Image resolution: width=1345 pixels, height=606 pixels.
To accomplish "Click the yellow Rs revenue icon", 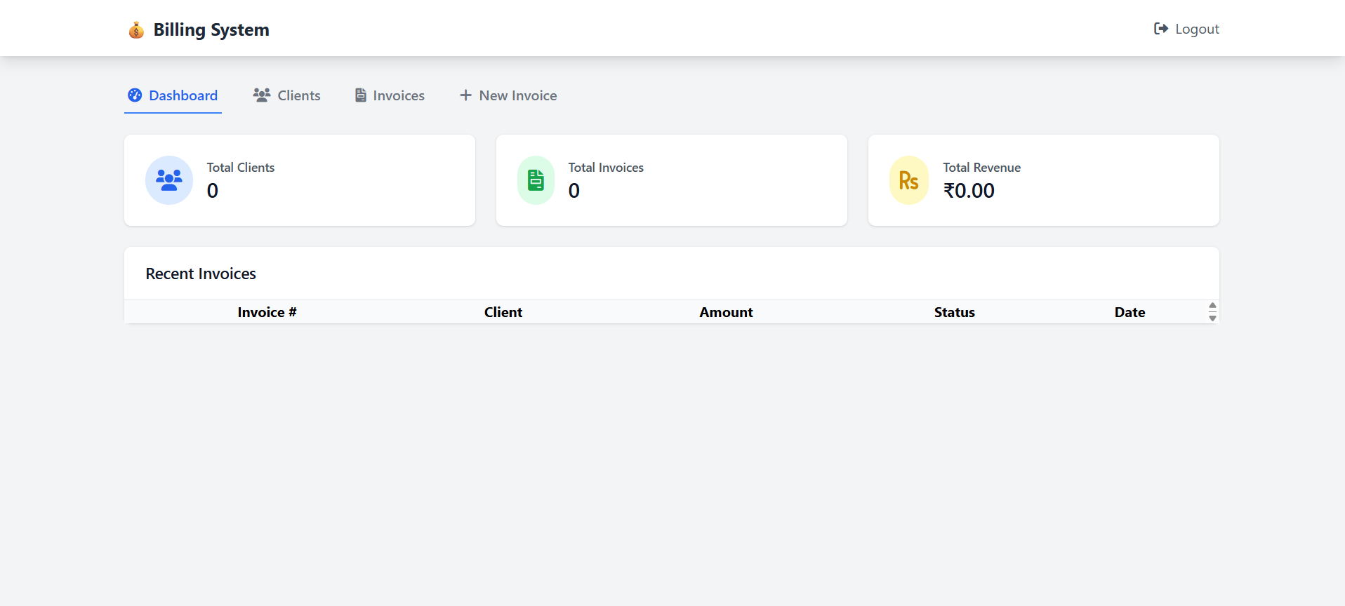I will click(908, 180).
